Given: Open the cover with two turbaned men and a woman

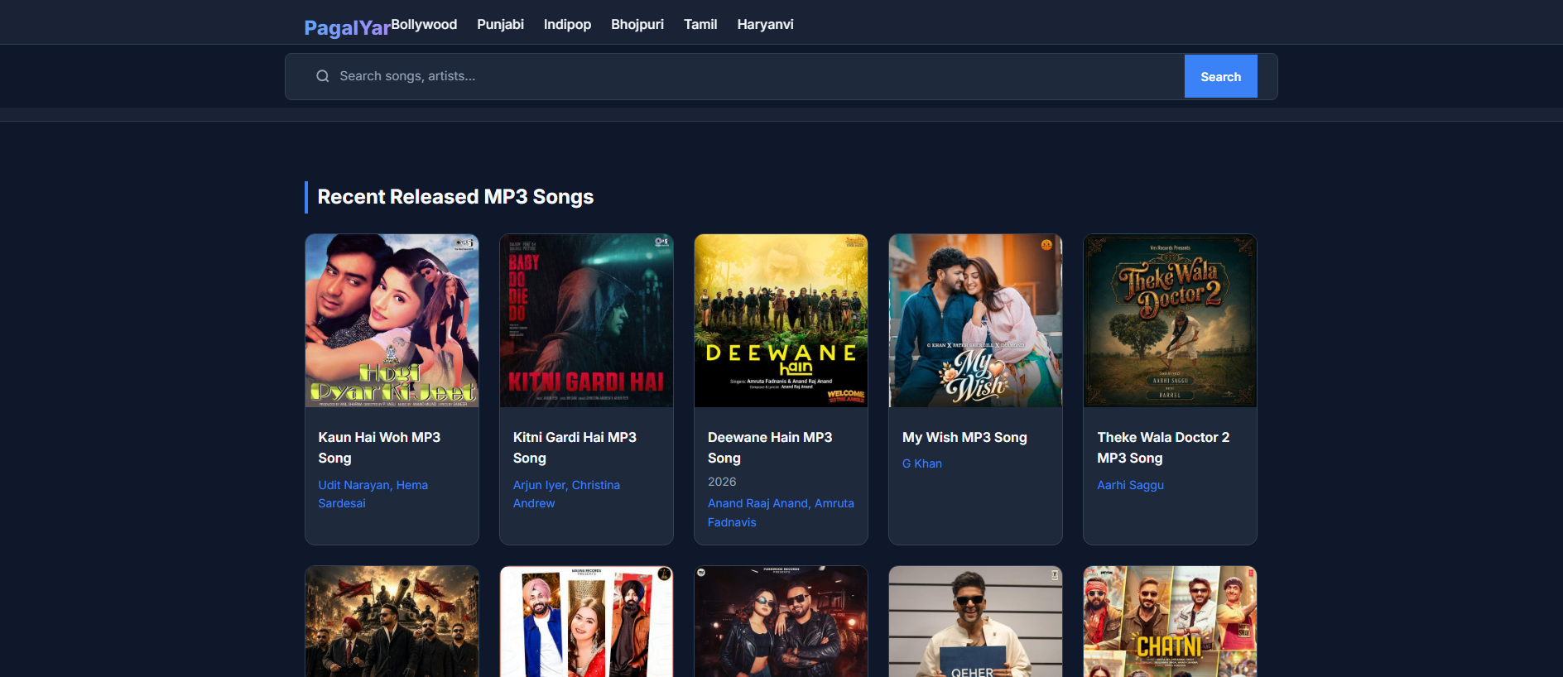Looking at the screenshot, I should coord(587,622).
